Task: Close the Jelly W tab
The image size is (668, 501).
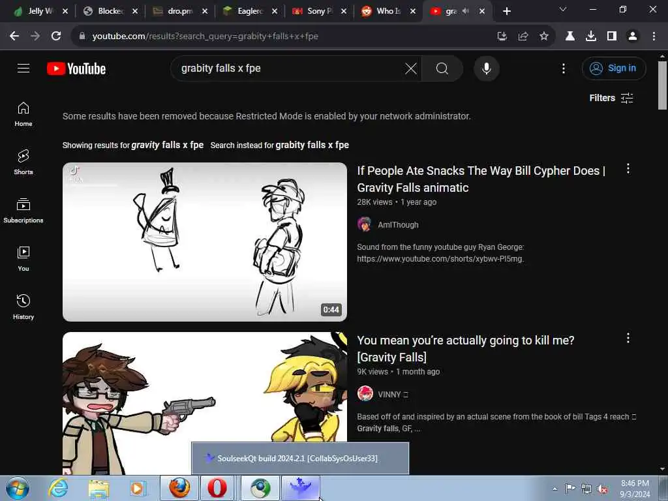Action: coord(65,11)
